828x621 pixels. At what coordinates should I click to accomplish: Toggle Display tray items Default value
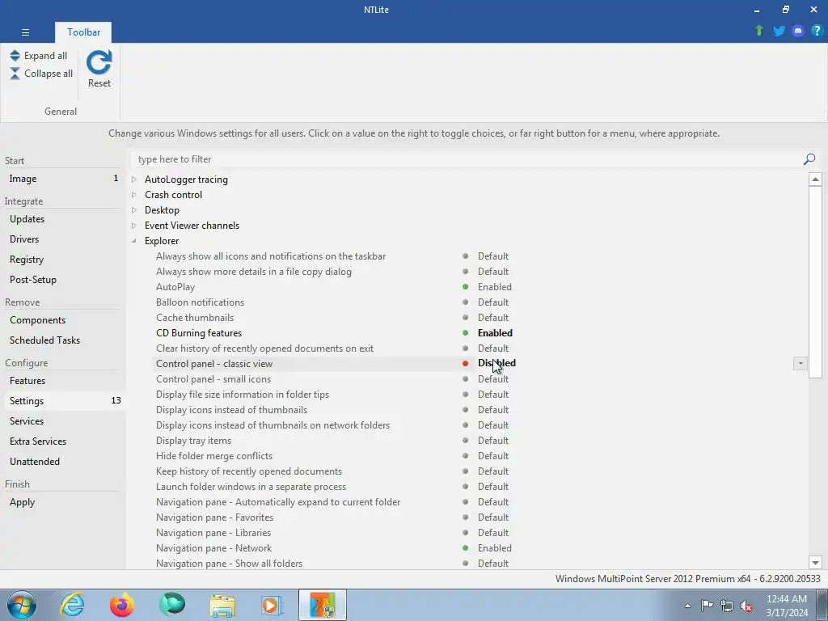492,441
